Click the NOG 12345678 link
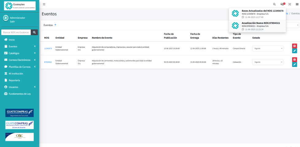The image size is (300, 147). click(48, 48)
